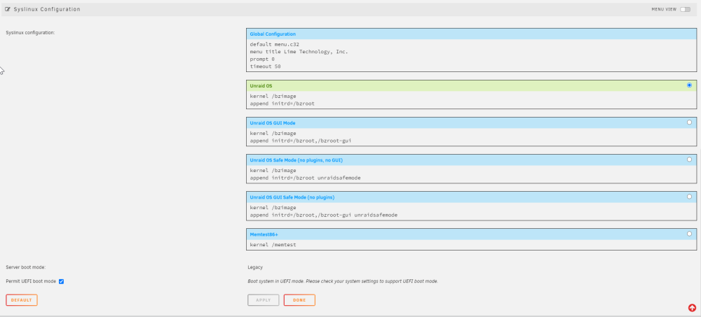The width and height of the screenshot is (701, 317).
Task: Edit the Memtest86+ kernel text area
Action: (x=471, y=245)
